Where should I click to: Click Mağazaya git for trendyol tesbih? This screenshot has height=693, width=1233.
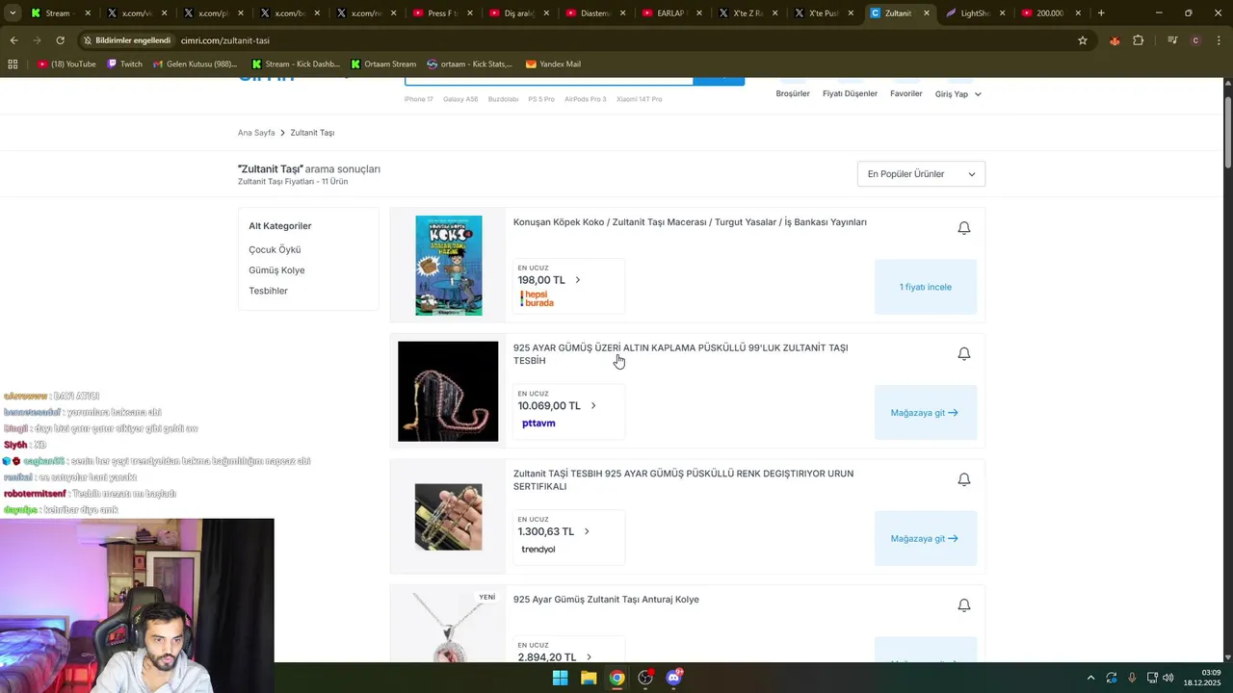926,538
